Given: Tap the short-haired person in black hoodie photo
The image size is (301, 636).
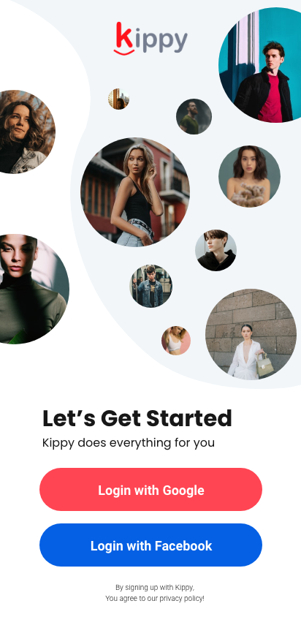Looking at the screenshot, I should point(216,250).
